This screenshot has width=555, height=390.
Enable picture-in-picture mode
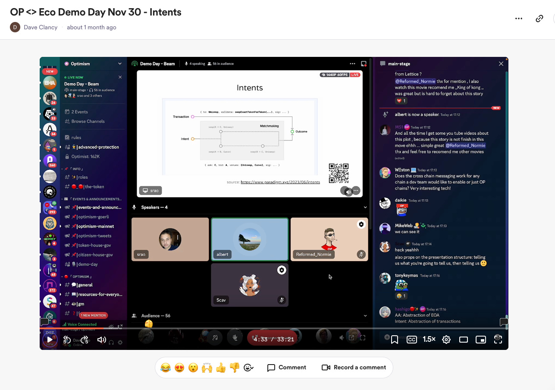(x=481, y=340)
